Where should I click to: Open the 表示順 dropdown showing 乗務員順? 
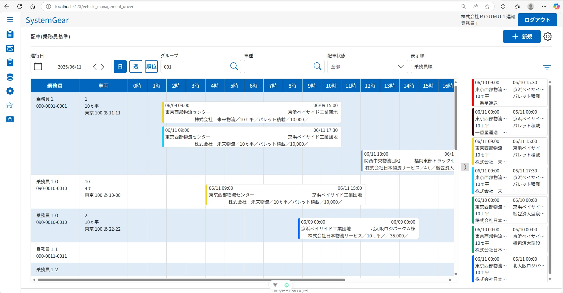[435, 66]
